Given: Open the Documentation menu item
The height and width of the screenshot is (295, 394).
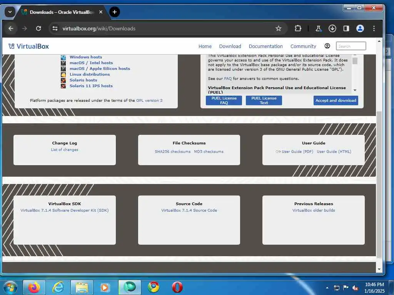Looking at the screenshot, I should pos(265,46).
